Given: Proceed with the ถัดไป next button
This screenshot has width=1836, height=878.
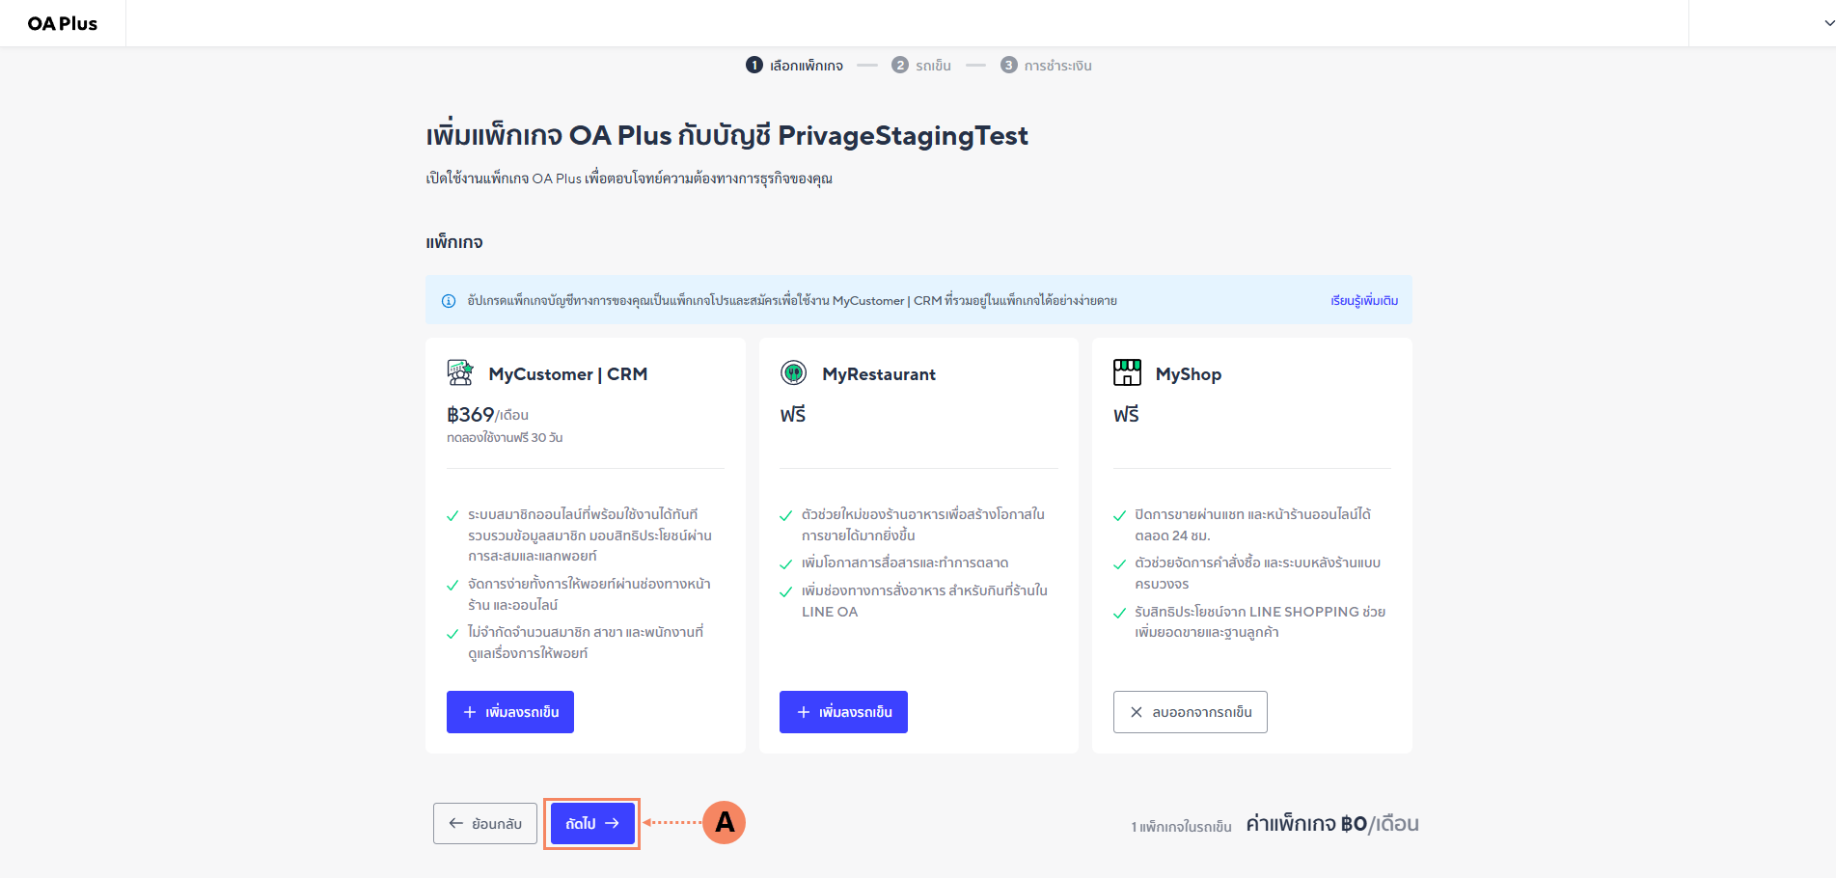Looking at the screenshot, I should click(x=592, y=824).
